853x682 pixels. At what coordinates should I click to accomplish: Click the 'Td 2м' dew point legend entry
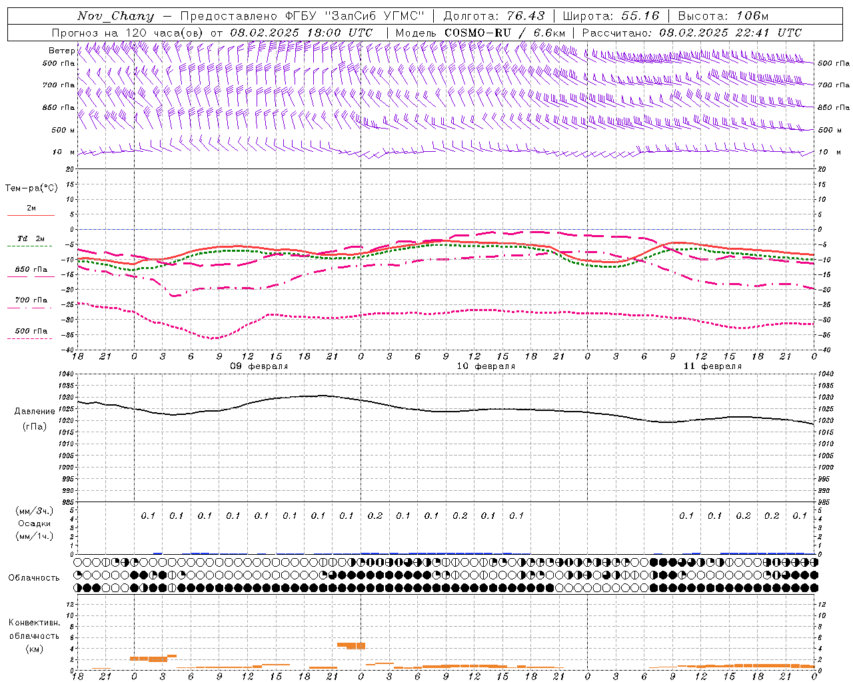31,238
